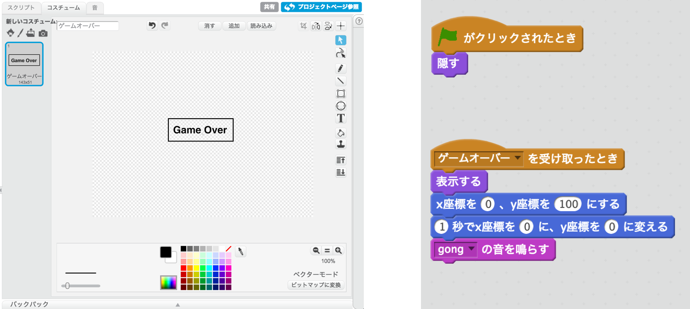Pick the pencil drawing tool

341,68
